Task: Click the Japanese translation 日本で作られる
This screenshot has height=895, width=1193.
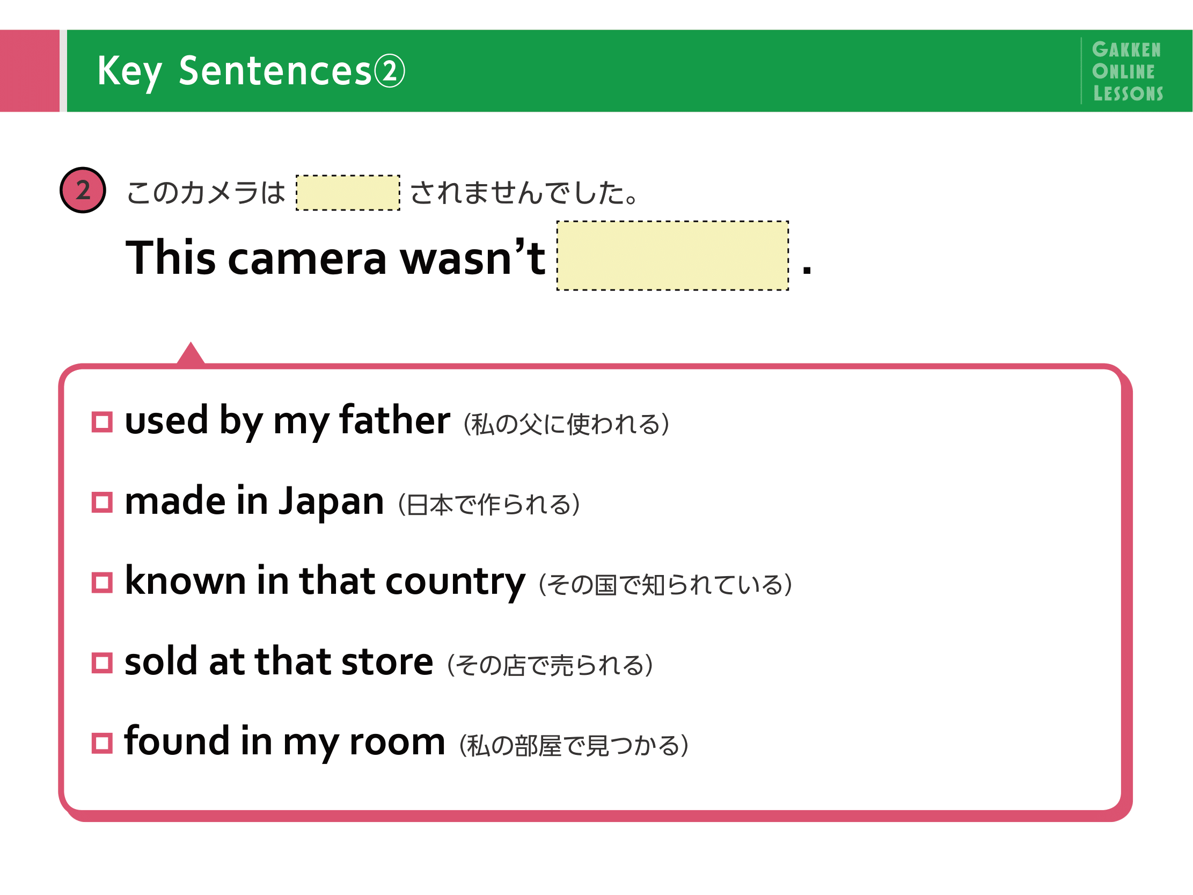Action: (x=489, y=505)
